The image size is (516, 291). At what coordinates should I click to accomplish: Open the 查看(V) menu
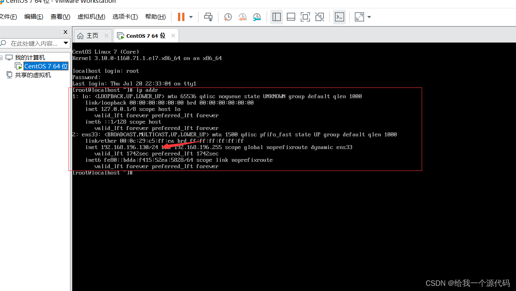[x=60, y=17]
